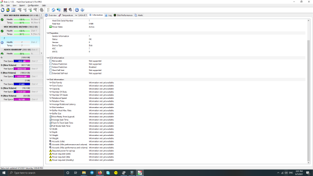
Task: Open the Report menu
Action: (22, 5)
